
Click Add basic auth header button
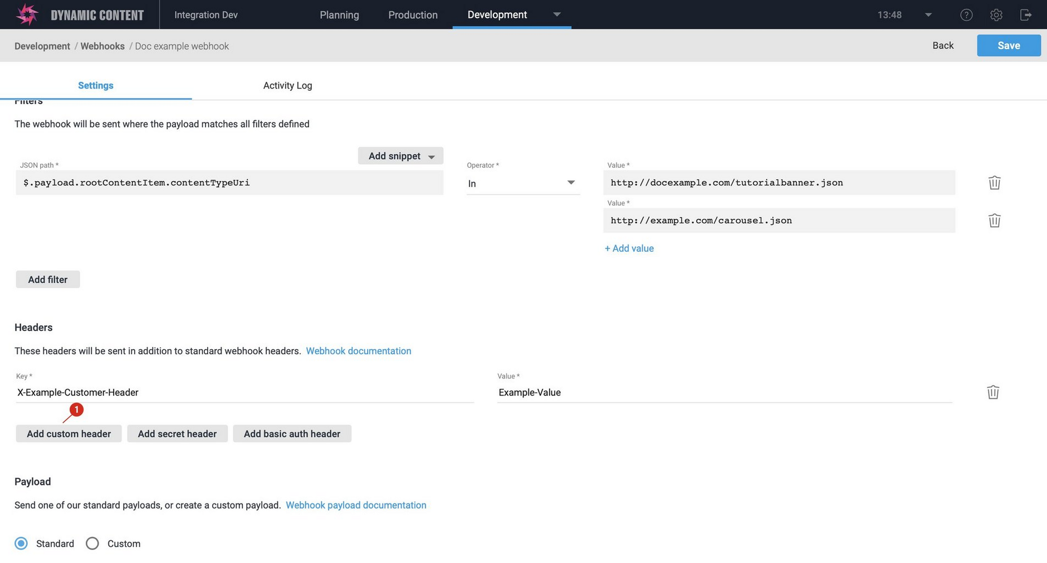[x=292, y=434]
